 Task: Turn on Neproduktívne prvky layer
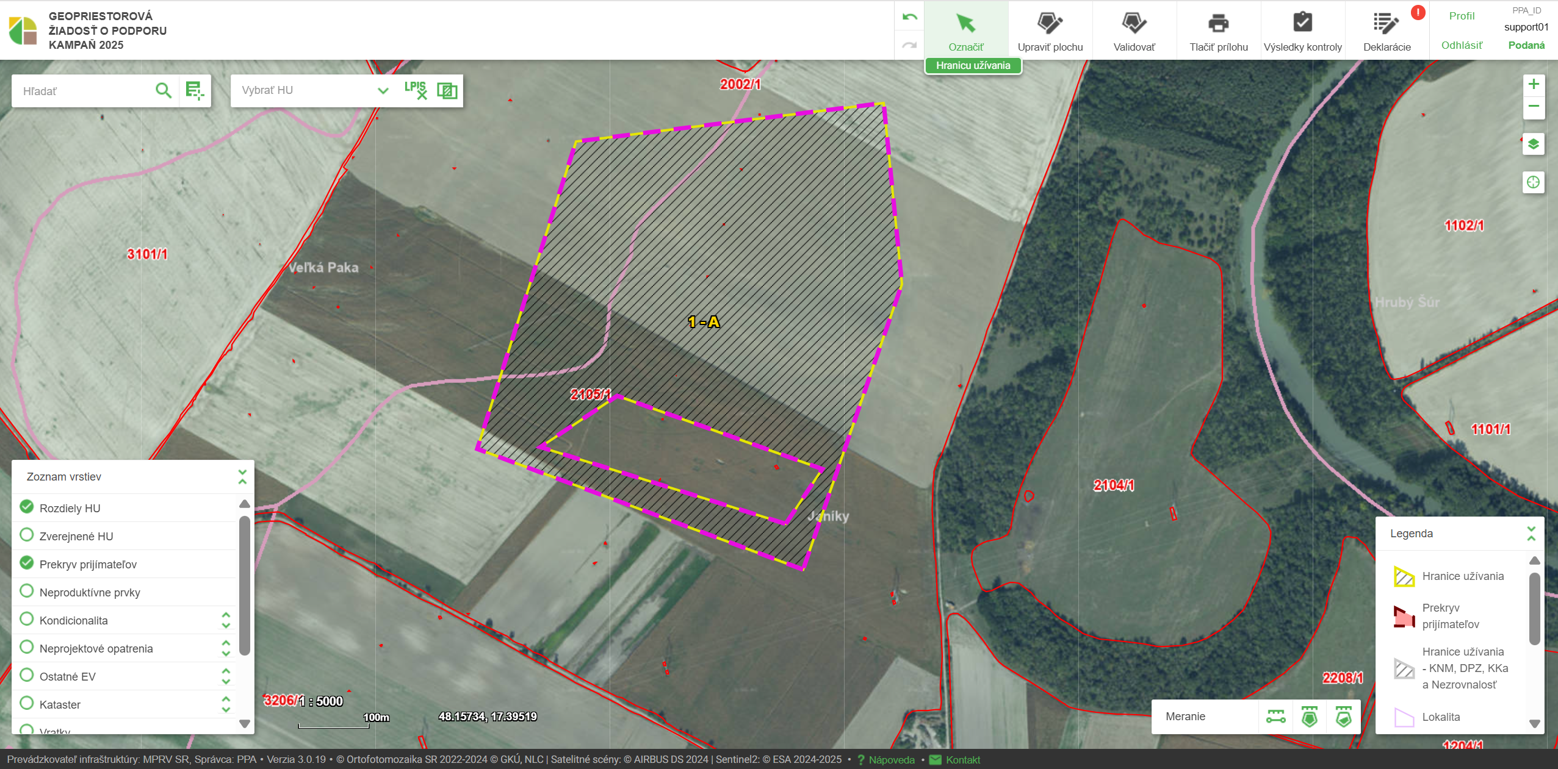click(x=27, y=591)
